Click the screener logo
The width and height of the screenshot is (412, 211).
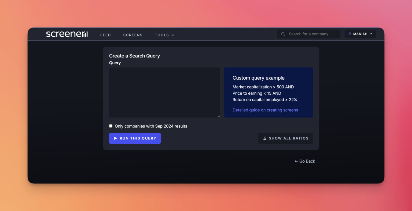pyautogui.click(x=67, y=34)
